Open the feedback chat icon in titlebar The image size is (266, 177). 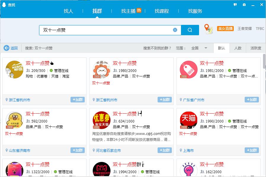(235, 4)
